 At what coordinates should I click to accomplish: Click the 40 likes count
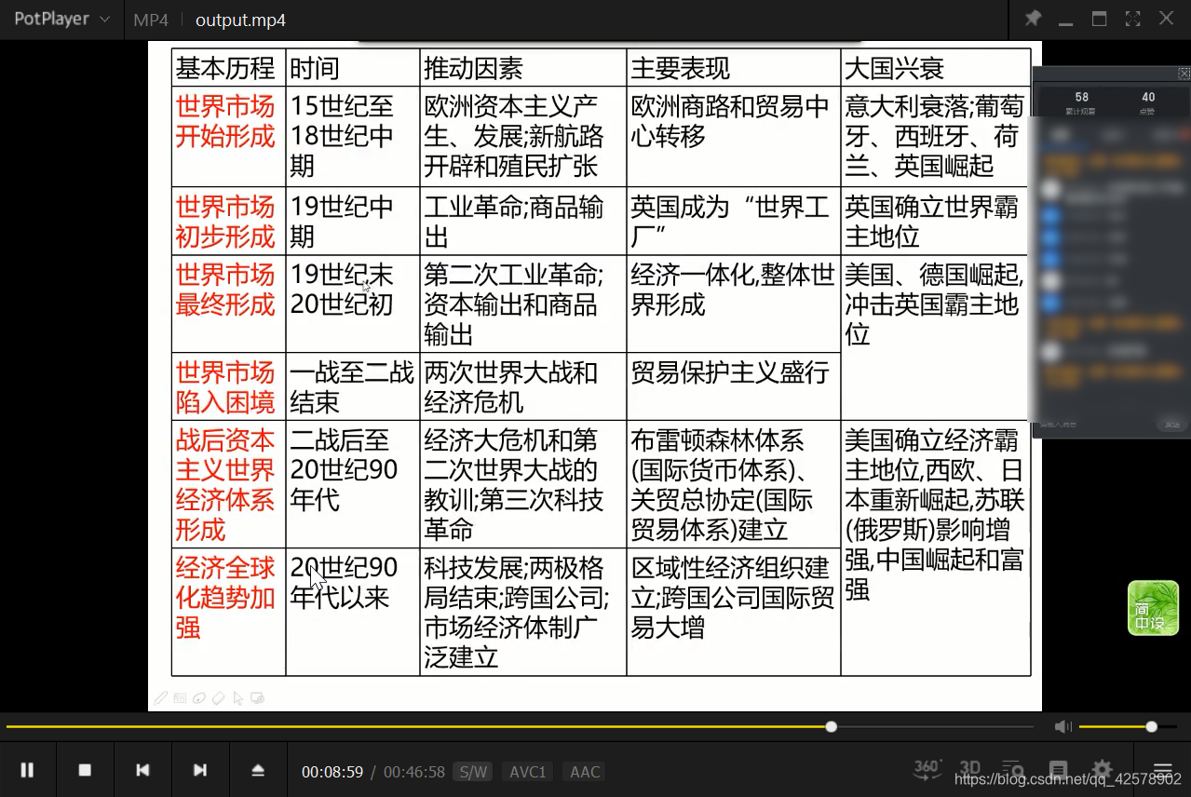[1148, 97]
